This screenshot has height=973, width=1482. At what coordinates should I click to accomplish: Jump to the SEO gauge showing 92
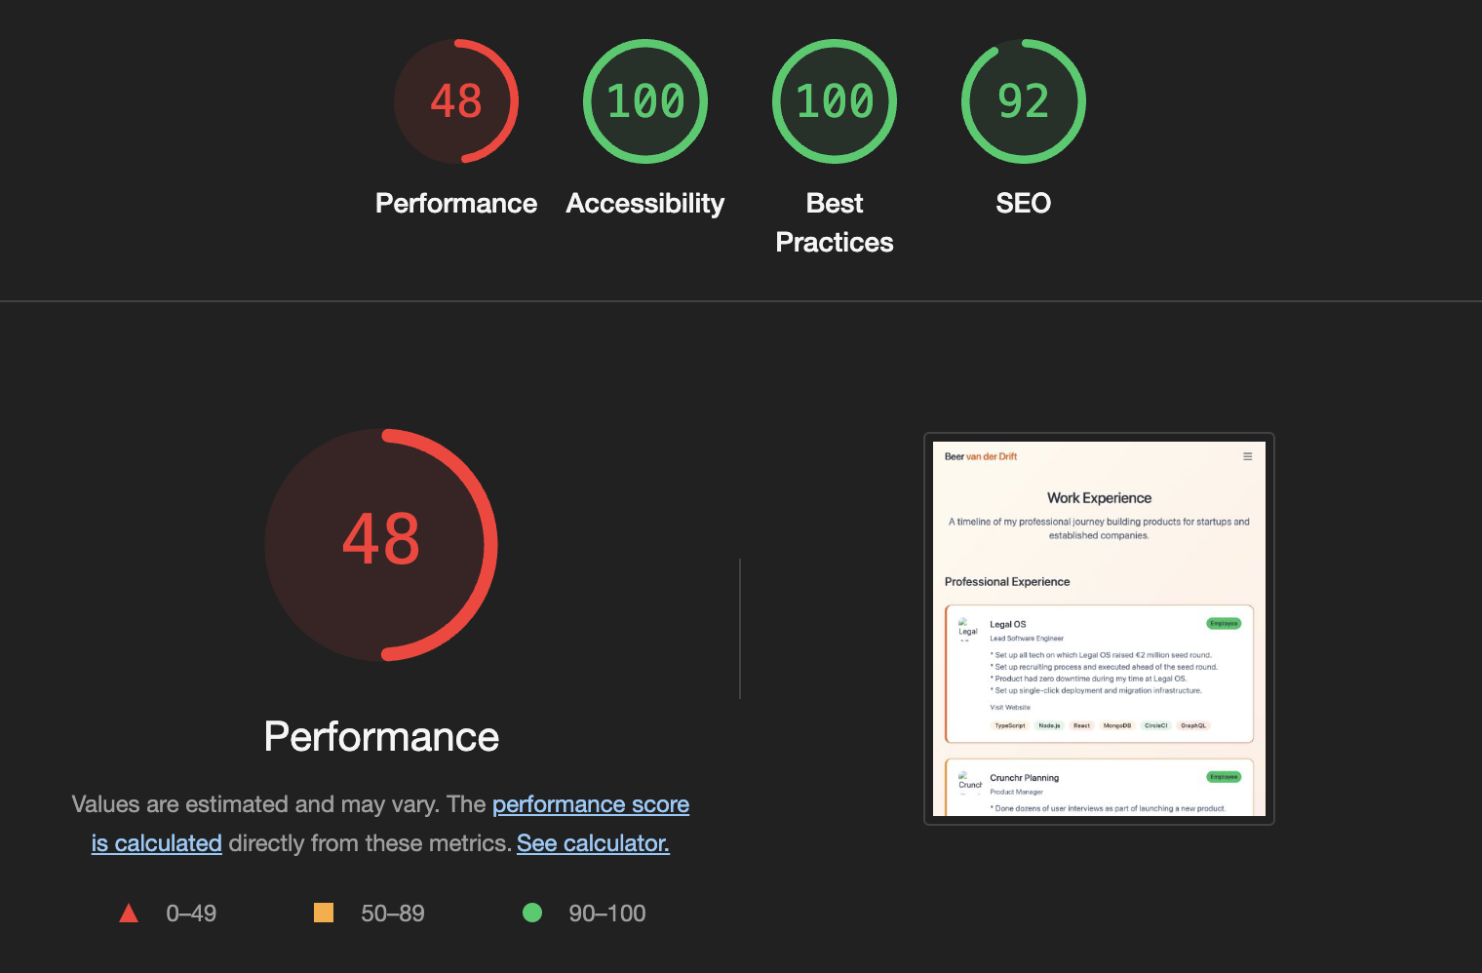click(1023, 101)
